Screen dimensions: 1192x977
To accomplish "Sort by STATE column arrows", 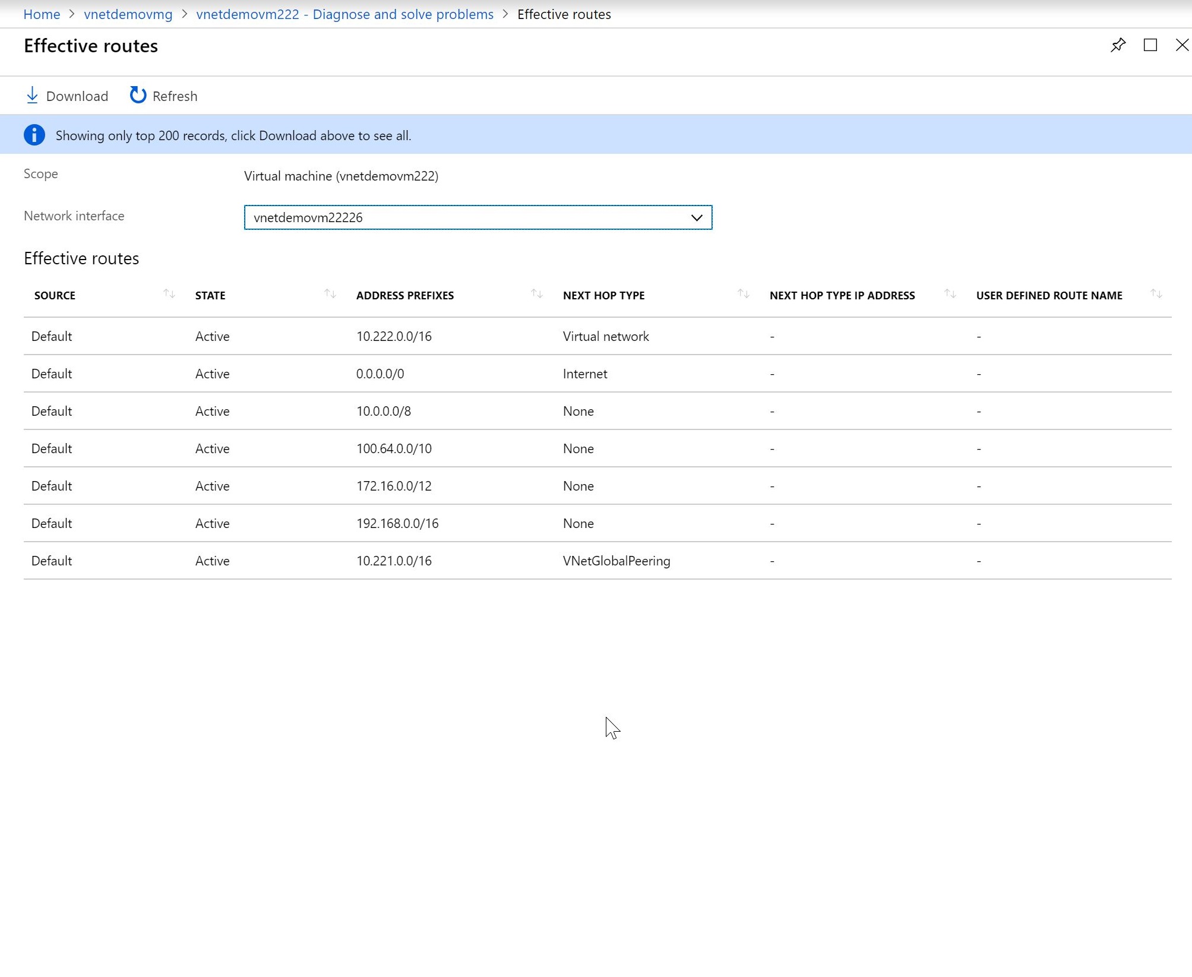I will click(x=330, y=294).
